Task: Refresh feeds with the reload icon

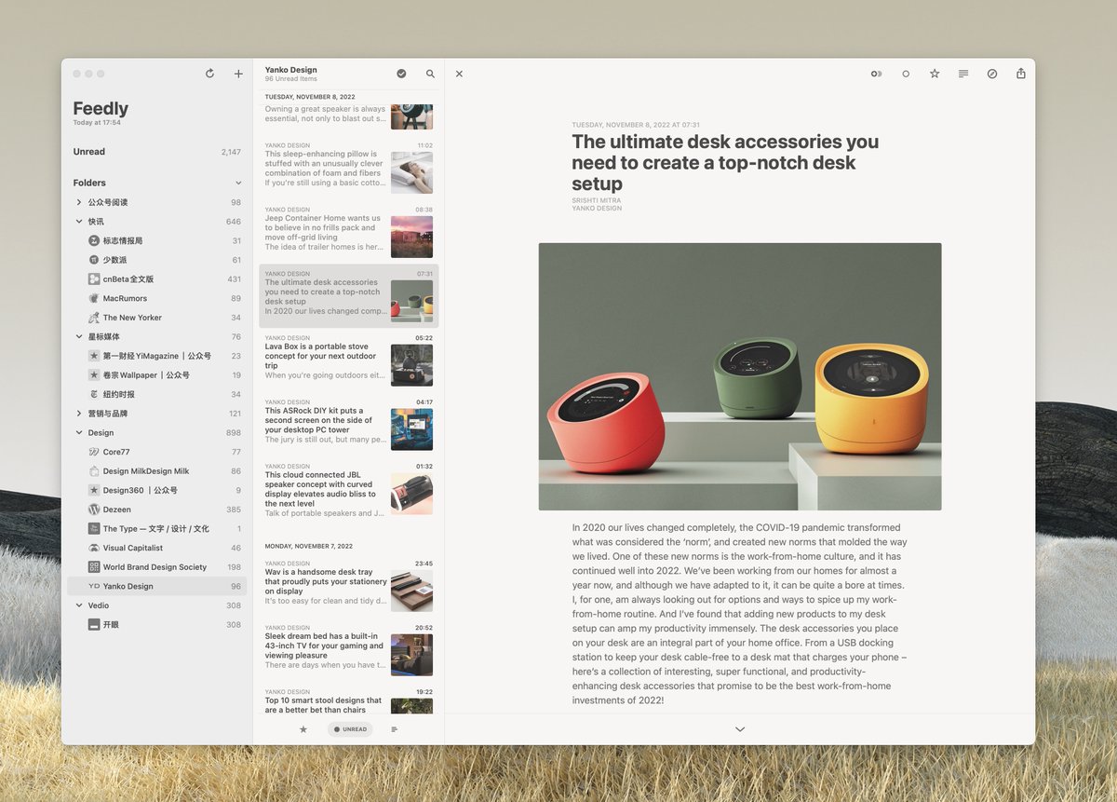Action: click(x=209, y=74)
